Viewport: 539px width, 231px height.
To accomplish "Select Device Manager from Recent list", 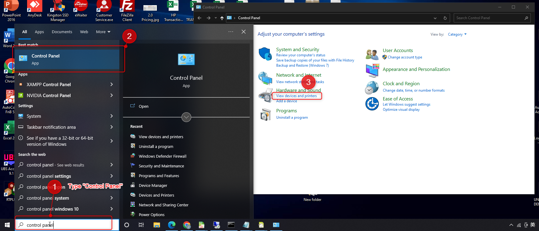I will pos(153,185).
